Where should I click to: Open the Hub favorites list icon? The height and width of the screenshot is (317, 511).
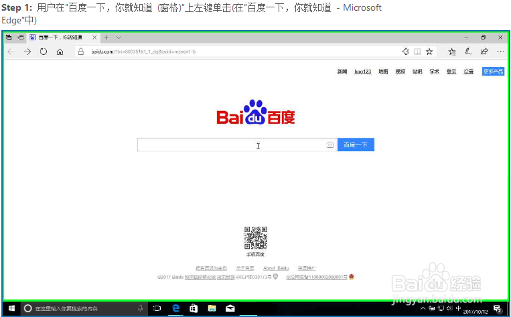point(452,51)
